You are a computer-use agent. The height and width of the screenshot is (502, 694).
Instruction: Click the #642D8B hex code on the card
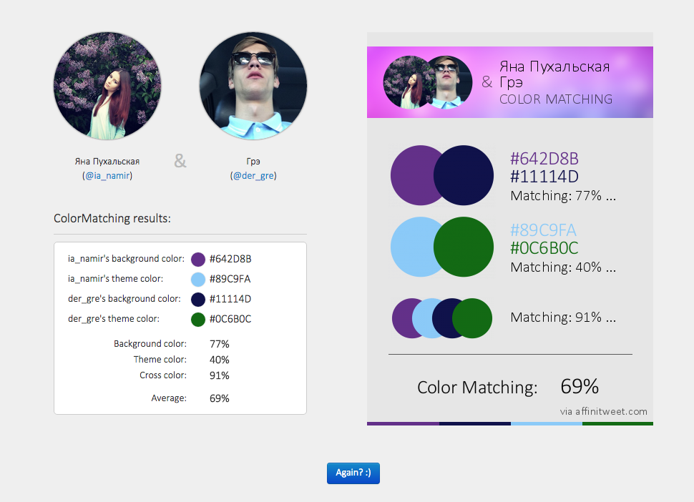(544, 159)
